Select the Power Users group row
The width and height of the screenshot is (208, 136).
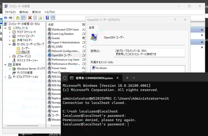(59, 68)
